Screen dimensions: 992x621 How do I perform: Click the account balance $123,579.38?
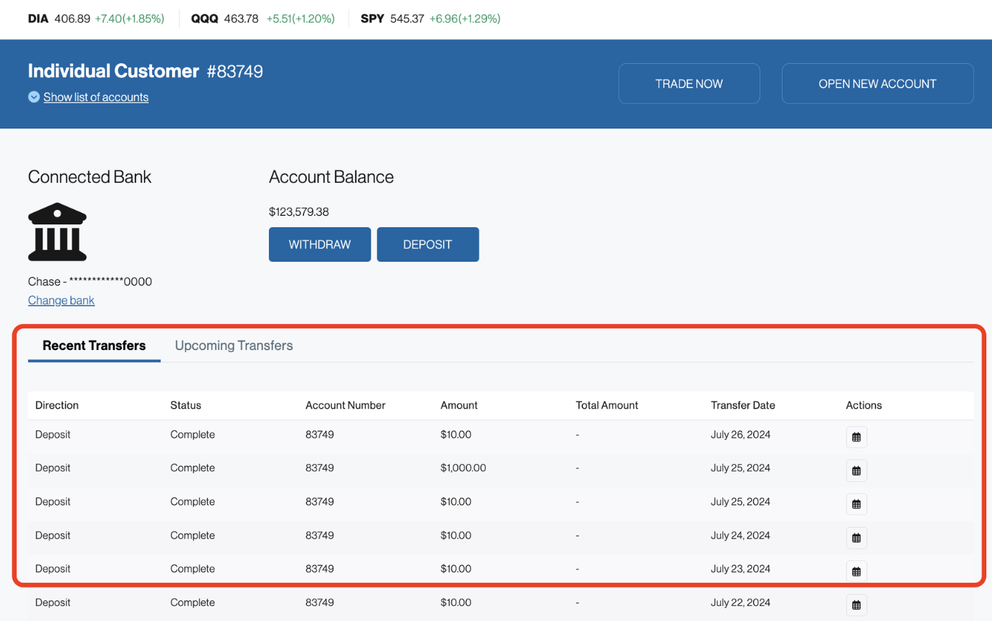[299, 212]
